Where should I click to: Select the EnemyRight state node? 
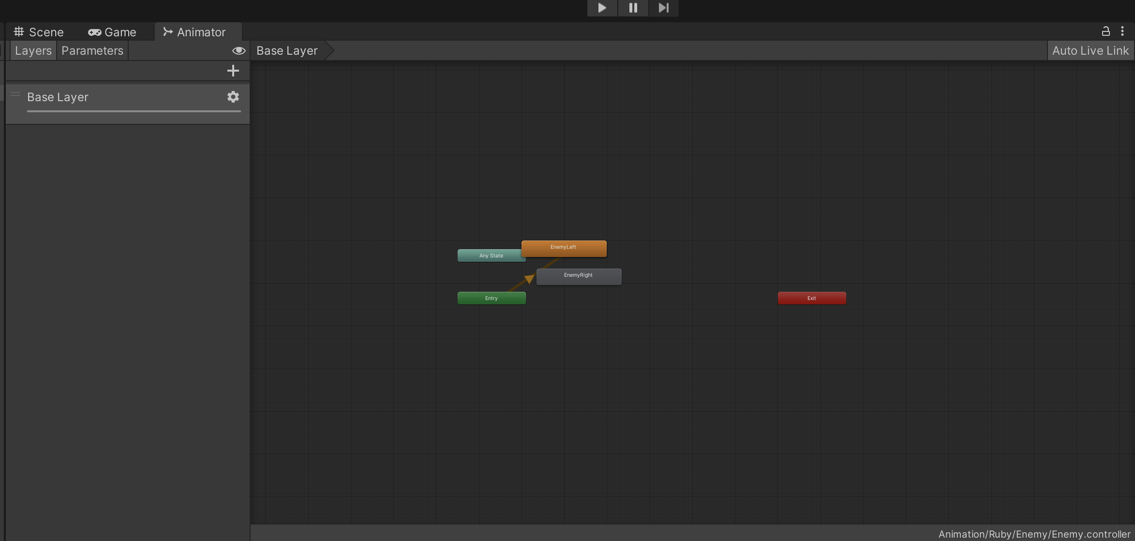[x=579, y=276]
